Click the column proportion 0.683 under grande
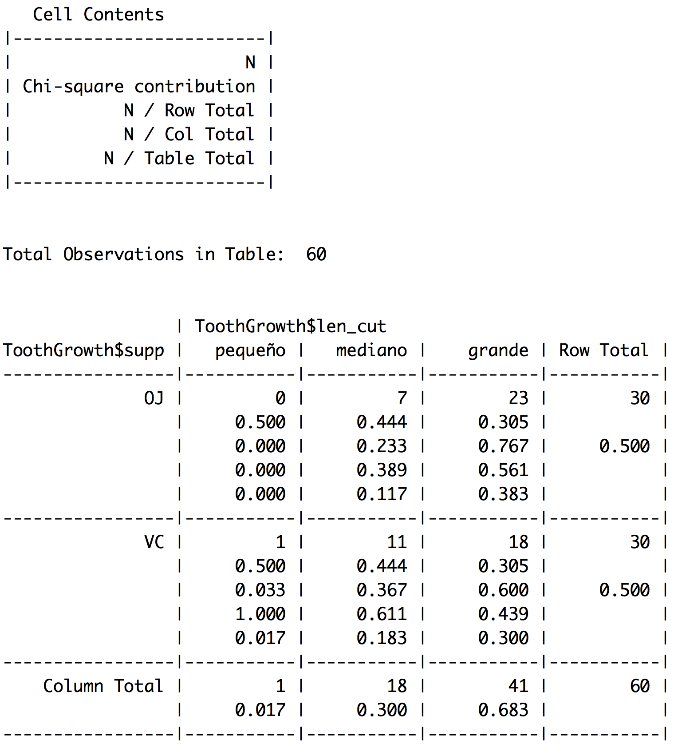The width and height of the screenshot is (678, 756). pyautogui.click(x=503, y=710)
